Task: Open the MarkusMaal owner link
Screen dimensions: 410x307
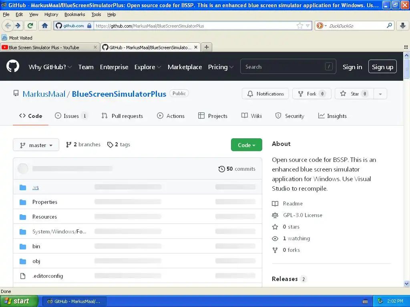Action: coord(44,94)
